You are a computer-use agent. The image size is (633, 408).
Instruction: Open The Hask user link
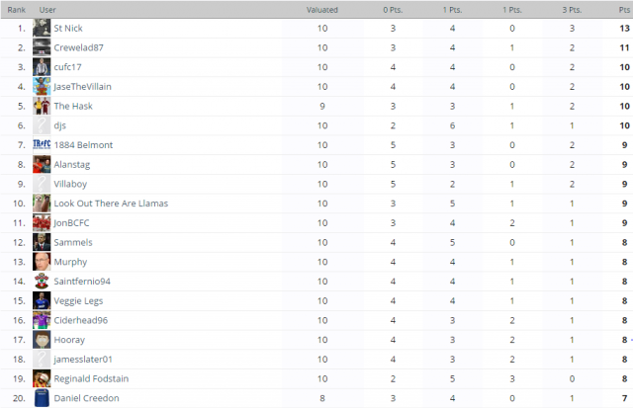click(x=73, y=106)
